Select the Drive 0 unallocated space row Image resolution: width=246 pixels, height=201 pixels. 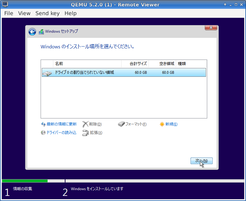pos(124,73)
